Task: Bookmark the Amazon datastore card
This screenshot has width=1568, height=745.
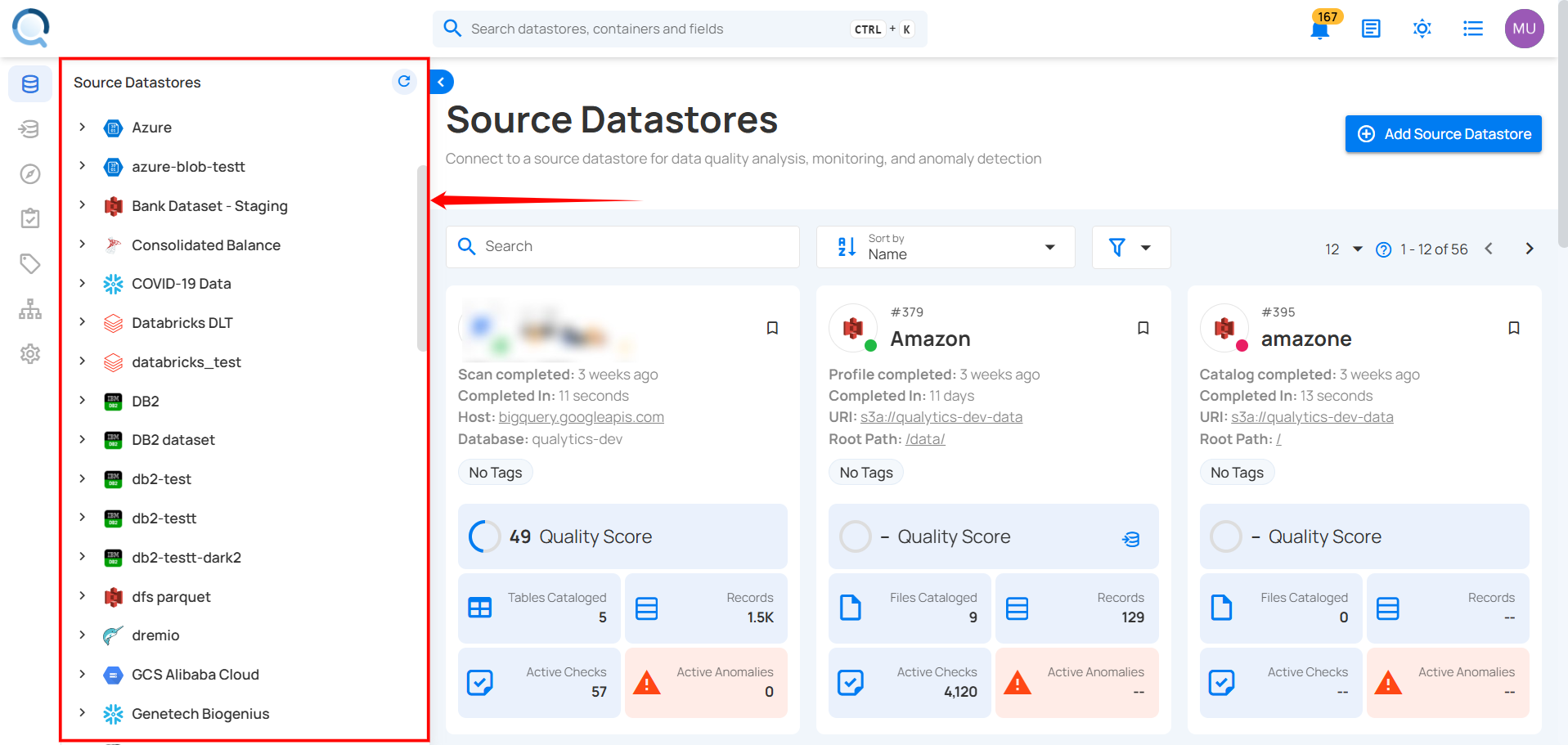Action: coord(1143,328)
